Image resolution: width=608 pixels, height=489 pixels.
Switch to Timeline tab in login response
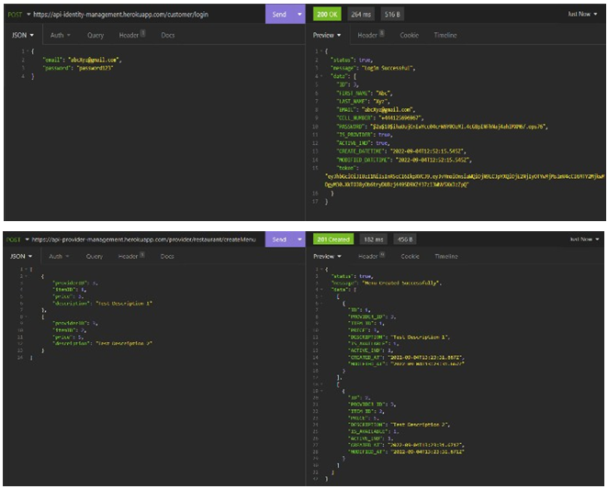pos(445,35)
